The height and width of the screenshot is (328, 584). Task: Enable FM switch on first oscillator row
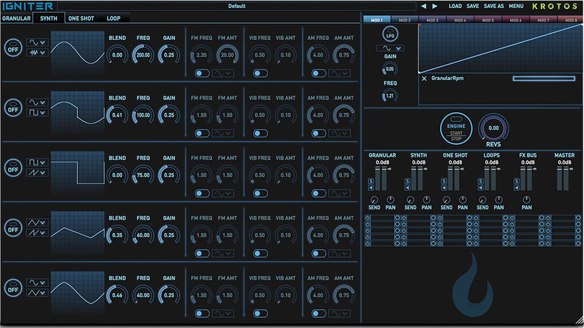click(x=202, y=73)
